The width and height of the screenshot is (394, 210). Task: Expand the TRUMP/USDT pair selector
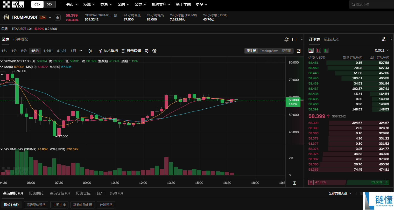[x=50, y=17]
